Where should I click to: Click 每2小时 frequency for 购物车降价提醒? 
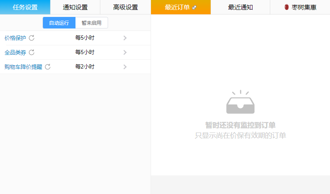85,67
